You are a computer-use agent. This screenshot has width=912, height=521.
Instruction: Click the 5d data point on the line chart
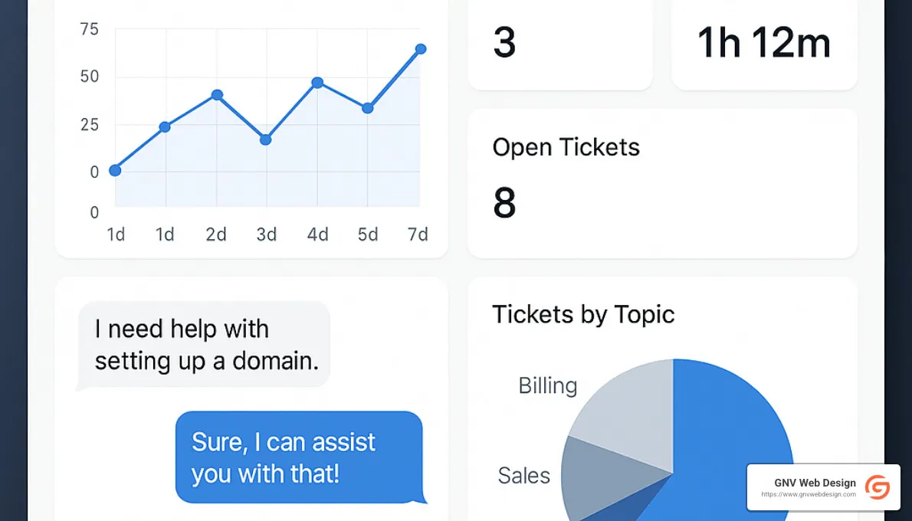click(368, 109)
